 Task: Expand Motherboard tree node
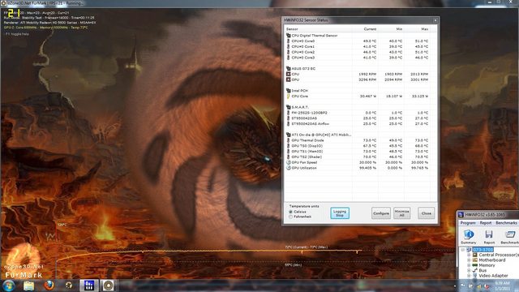(x=469, y=260)
